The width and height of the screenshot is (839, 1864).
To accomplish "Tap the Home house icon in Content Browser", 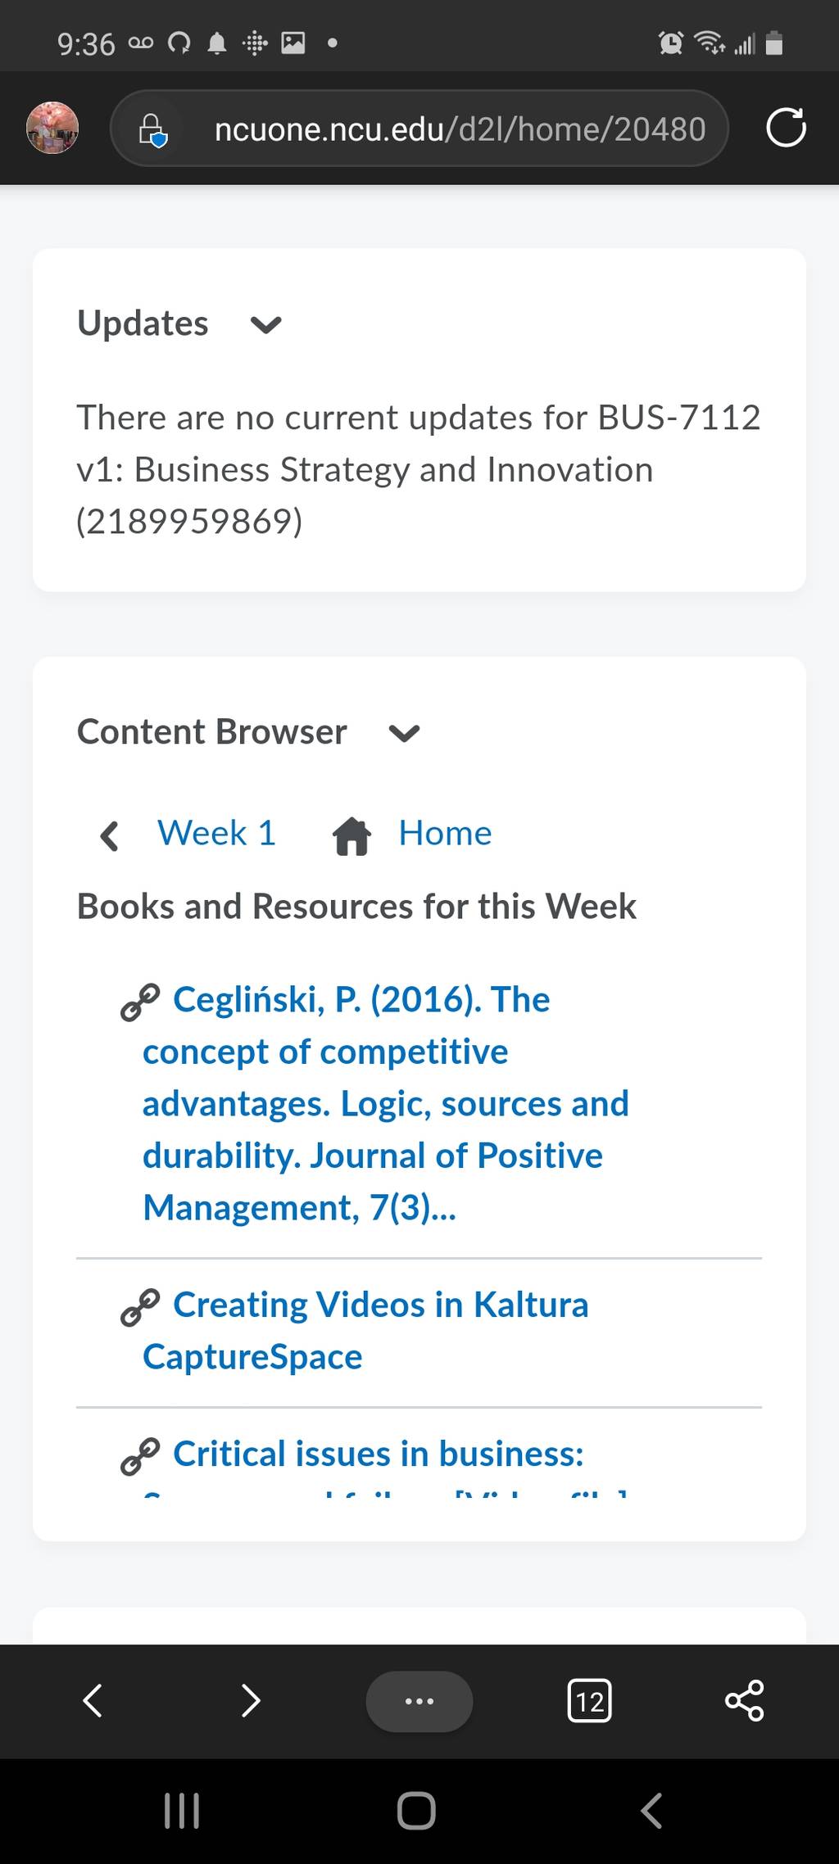I will (352, 835).
